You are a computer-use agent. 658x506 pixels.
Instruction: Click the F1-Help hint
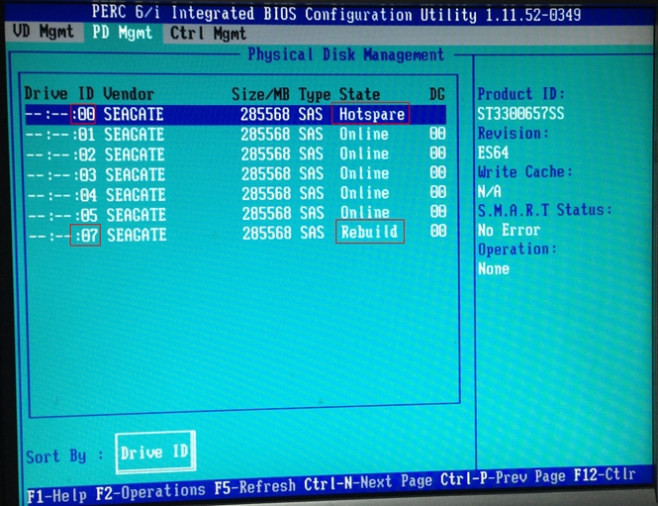point(56,496)
